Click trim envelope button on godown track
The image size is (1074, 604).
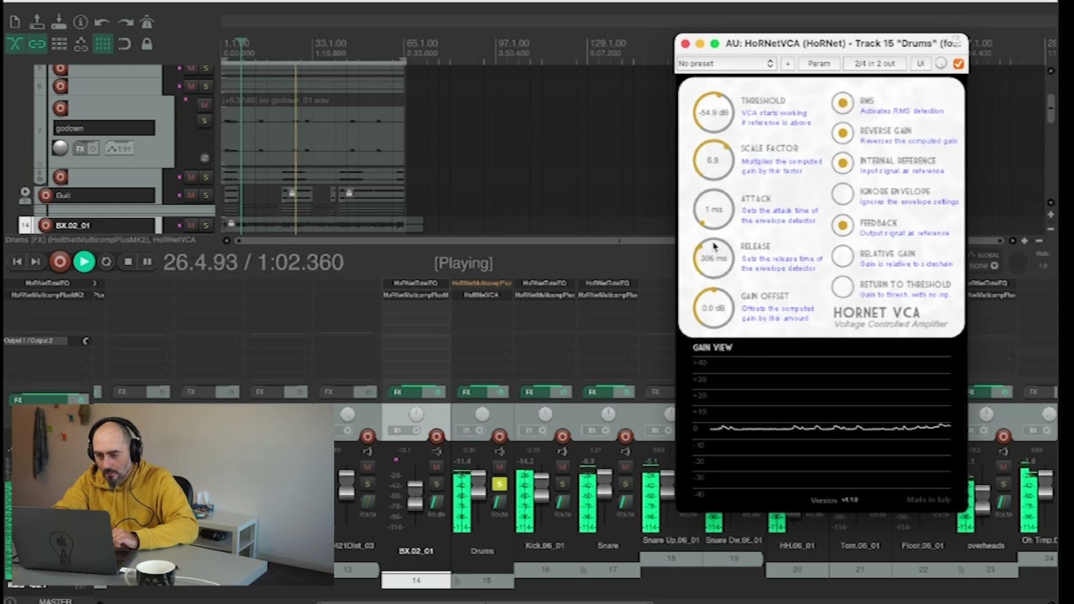(118, 148)
